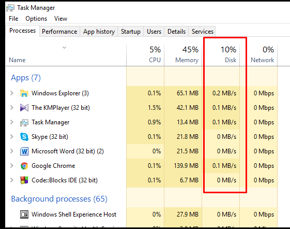Screen dimensions: 290x229
Task: Click the 13.4 MB memory value
Action: [x=188, y=122]
